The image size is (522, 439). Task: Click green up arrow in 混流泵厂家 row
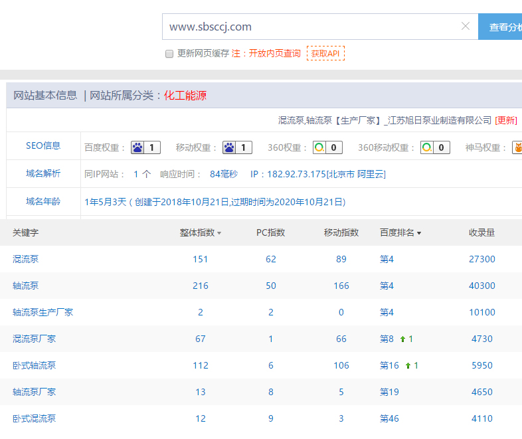402,339
